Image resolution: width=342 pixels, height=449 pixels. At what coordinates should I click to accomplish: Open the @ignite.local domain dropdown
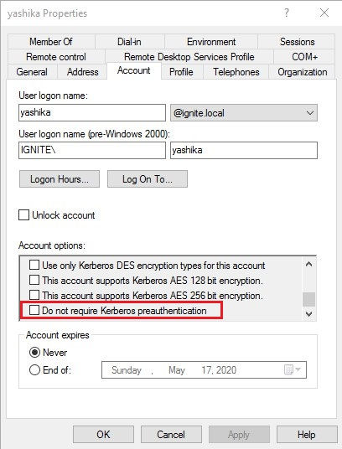point(244,113)
